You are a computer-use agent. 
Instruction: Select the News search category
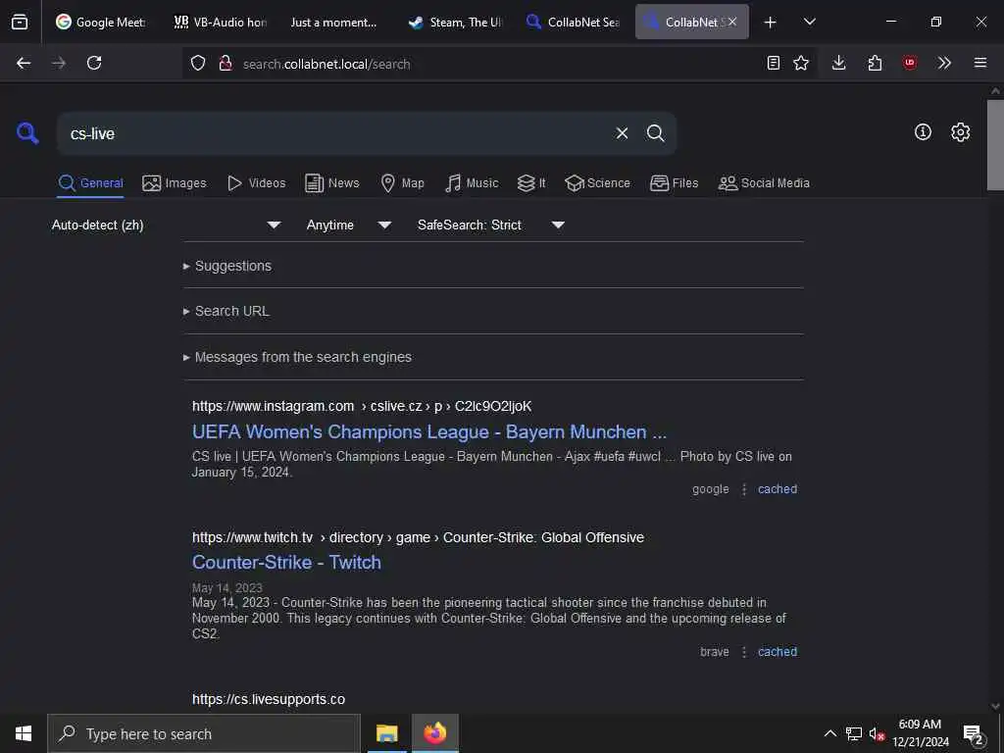332,183
